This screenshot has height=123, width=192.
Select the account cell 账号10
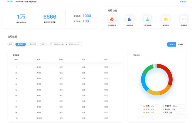click(39, 118)
